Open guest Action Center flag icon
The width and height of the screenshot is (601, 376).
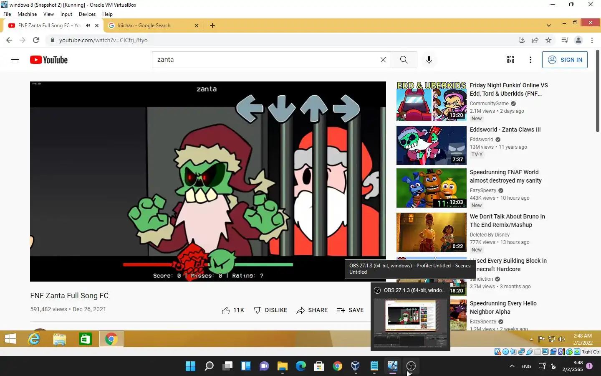[x=541, y=339]
